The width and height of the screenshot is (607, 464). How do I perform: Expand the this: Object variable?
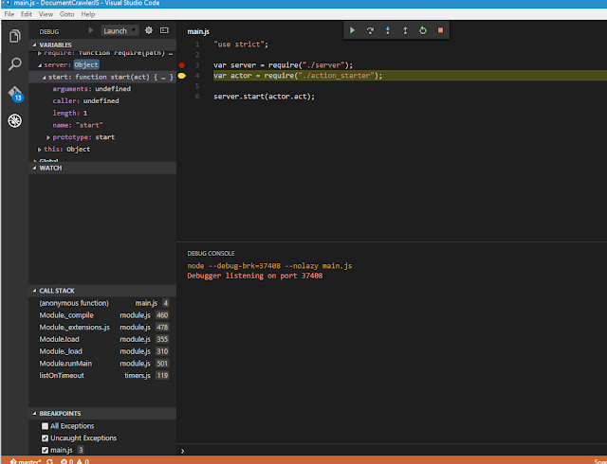pyautogui.click(x=40, y=150)
